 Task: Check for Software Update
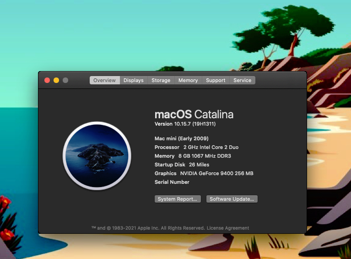coord(232,199)
